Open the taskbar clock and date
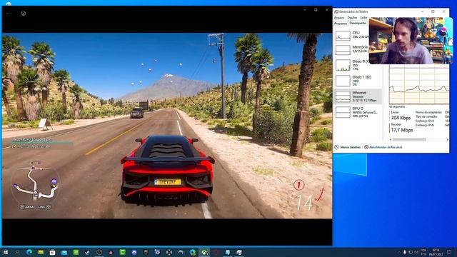The image size is (457, 257). pos(436,252)
